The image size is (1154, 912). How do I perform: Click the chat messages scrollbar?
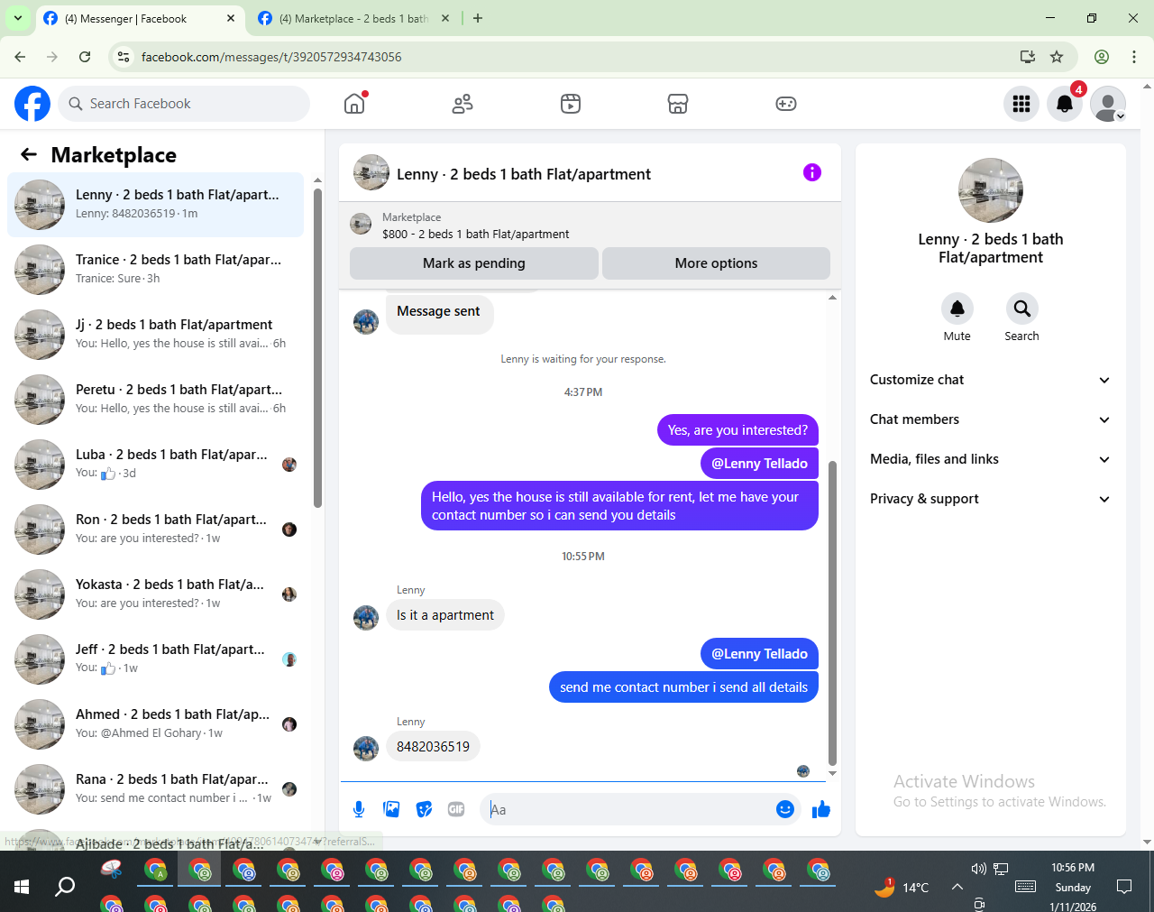[832, 613]
